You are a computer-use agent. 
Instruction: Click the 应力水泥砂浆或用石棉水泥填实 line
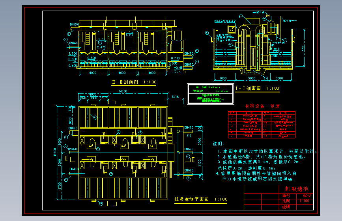tap(258, 179)
